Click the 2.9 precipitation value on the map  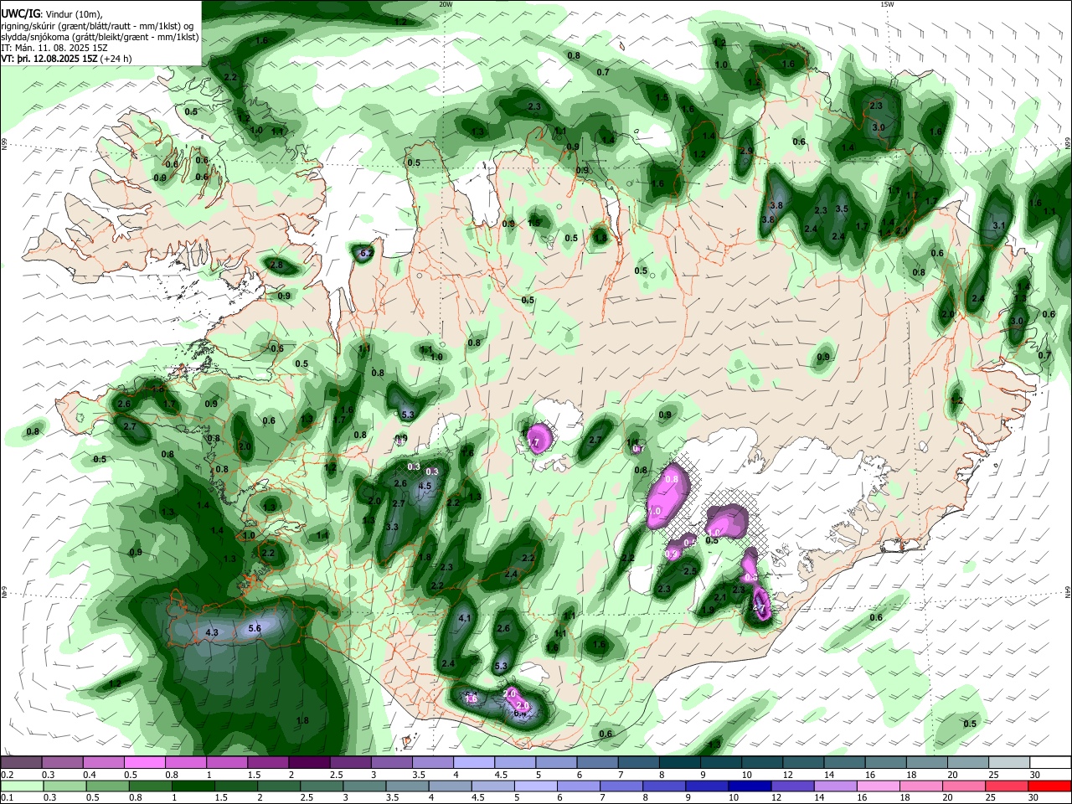pos(747,151)
